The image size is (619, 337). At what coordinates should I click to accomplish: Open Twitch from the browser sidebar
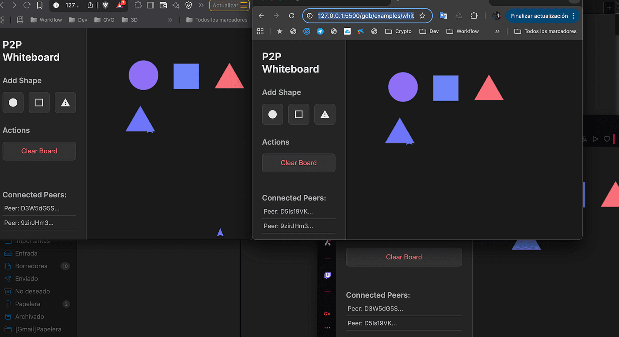coord(327,275)
